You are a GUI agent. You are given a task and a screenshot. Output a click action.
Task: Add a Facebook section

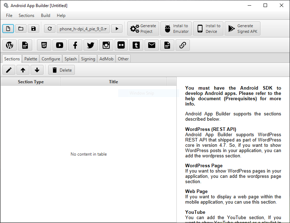(75, 45)
